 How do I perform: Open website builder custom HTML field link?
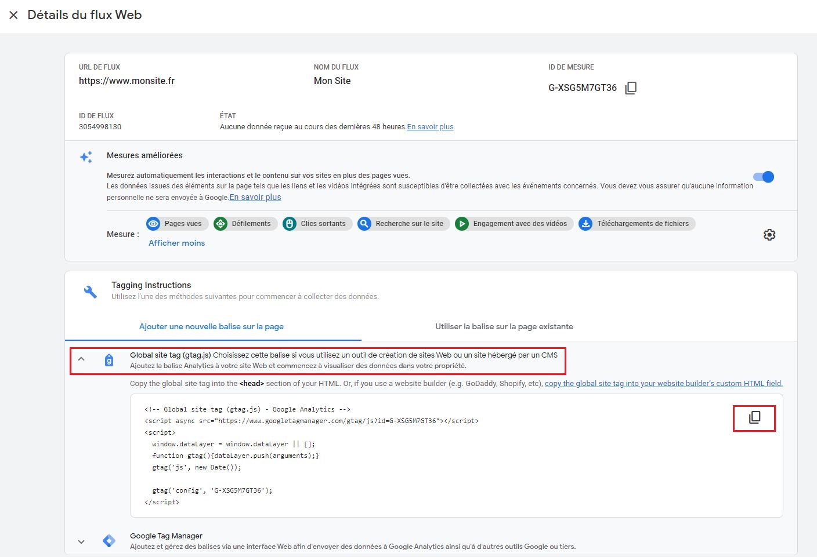click(x=663, y=384)
